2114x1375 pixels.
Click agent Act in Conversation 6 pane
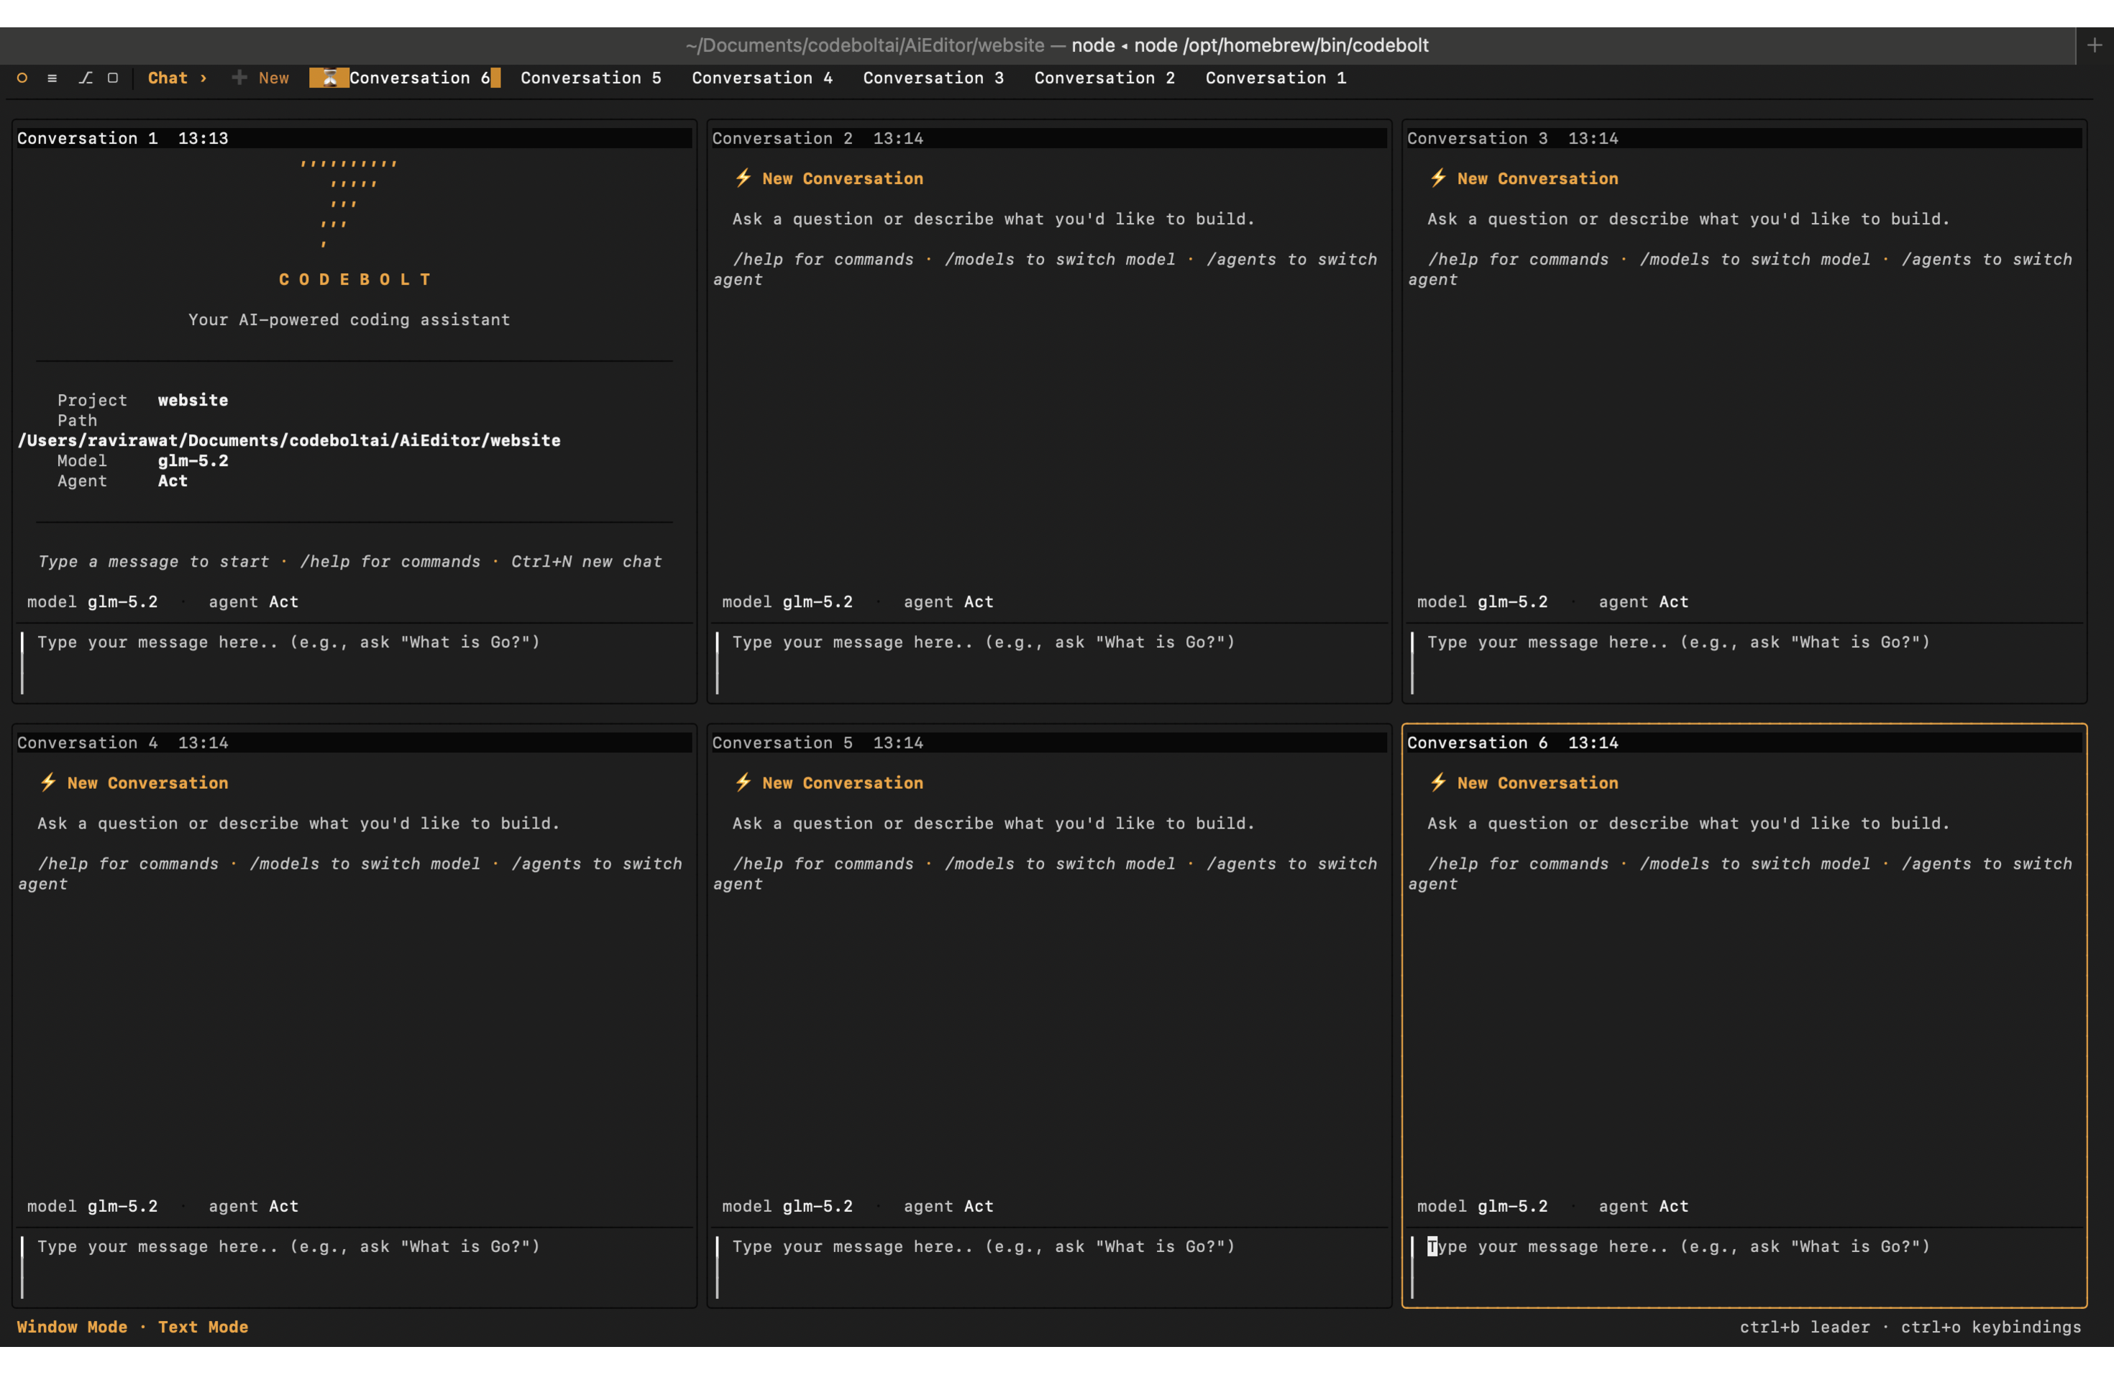point(1644,1206)
